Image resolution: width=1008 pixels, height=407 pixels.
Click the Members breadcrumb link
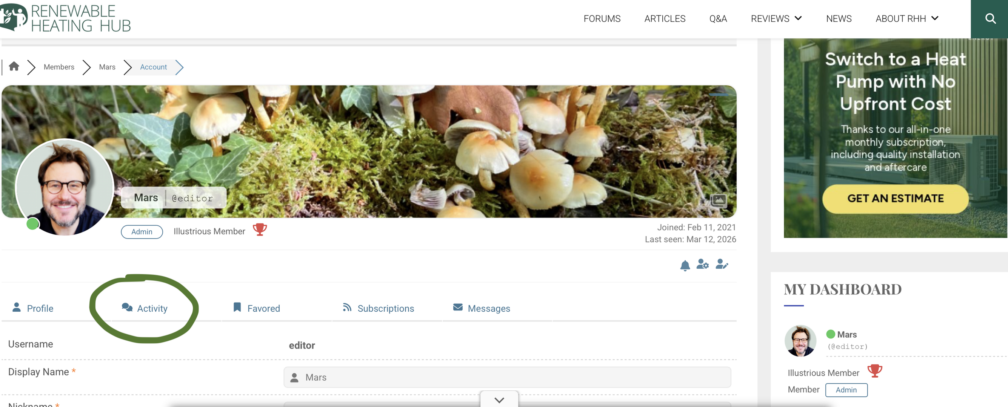click(59, 67)
